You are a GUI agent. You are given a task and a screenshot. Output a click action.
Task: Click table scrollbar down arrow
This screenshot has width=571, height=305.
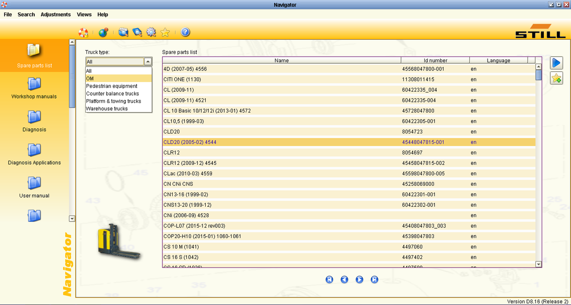click(x=538, y=264)
